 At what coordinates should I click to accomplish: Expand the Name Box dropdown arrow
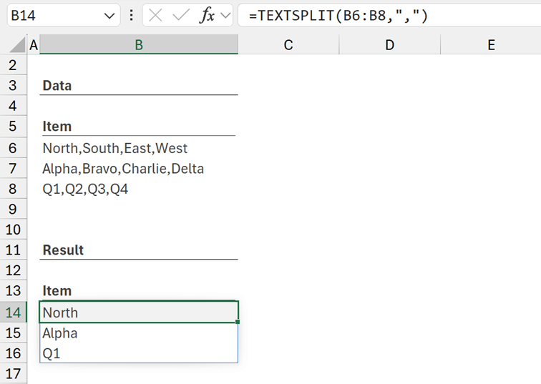point(109,15)
